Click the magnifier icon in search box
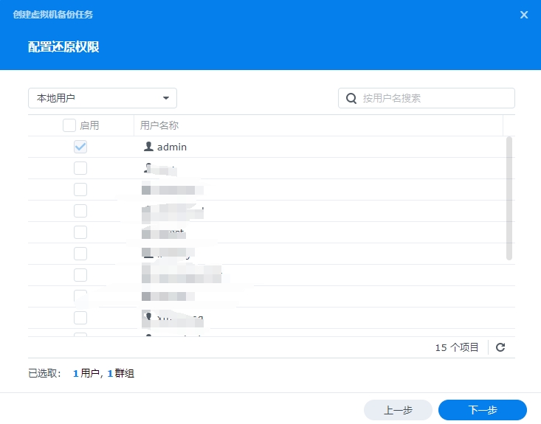541x424 pixels. 351,98
